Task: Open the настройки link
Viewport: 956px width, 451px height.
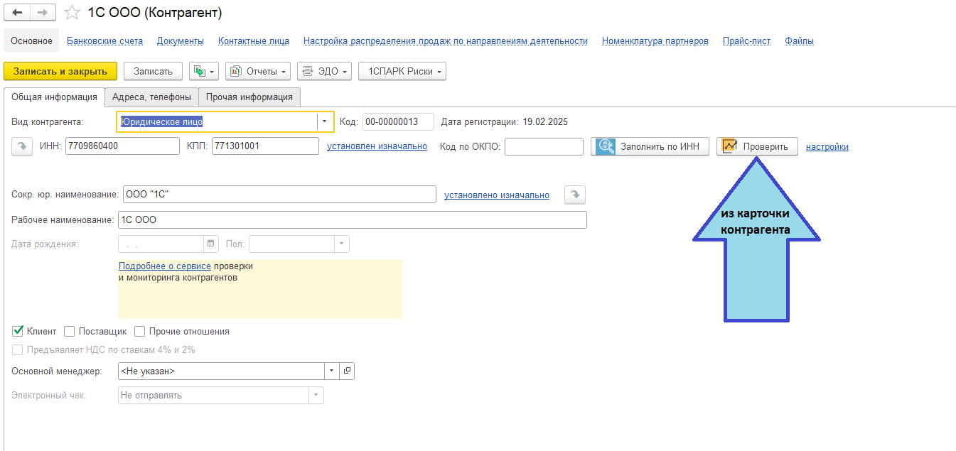Action: (x=827, y=147)
